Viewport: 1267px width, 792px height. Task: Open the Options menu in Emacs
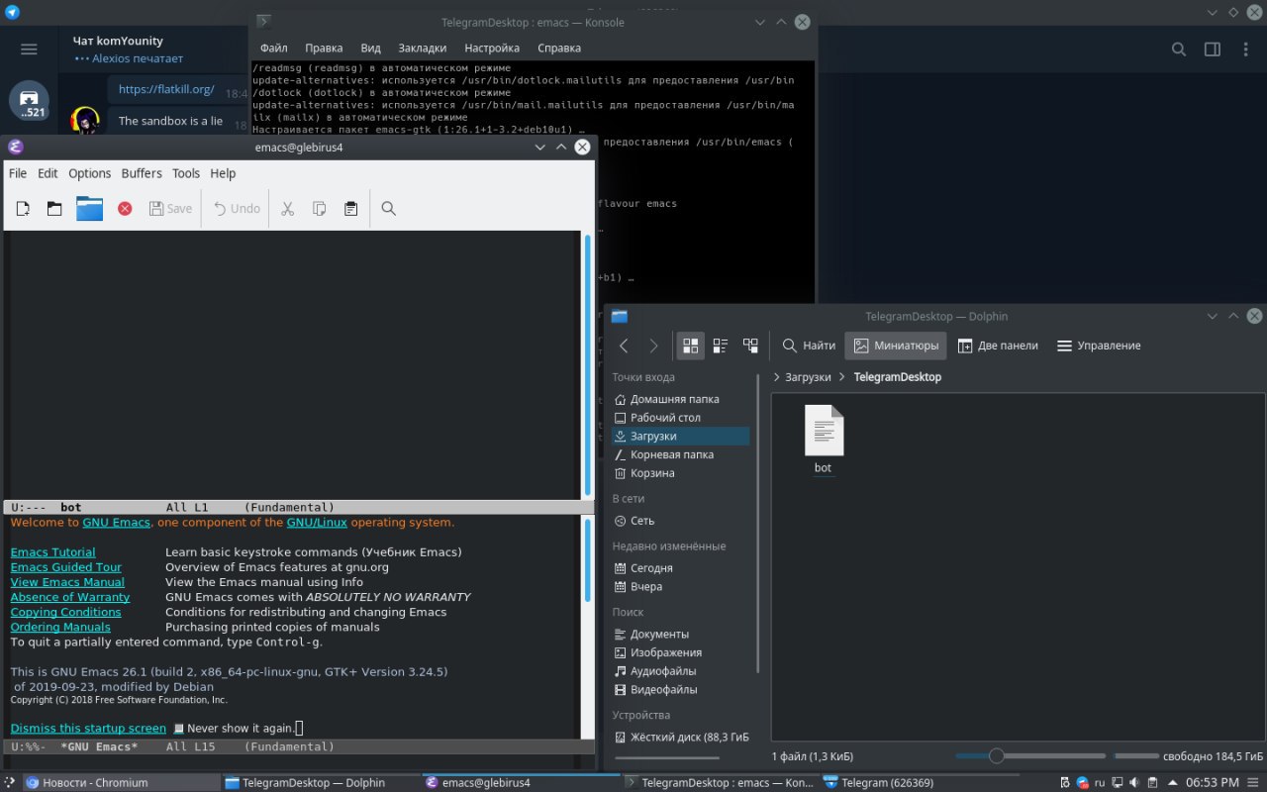click(x=90, y=173)
